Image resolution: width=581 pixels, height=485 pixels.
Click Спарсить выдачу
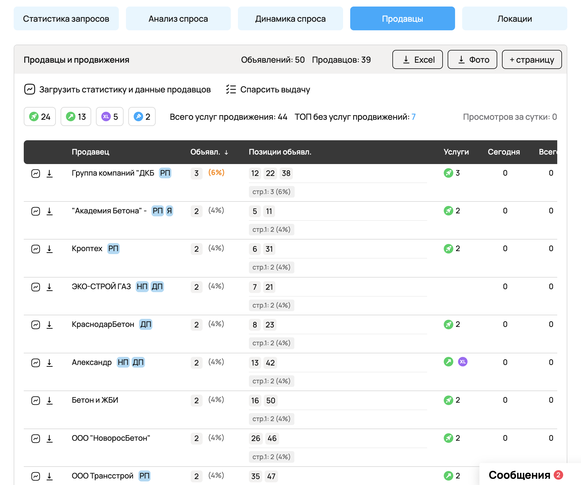(268, 89)
